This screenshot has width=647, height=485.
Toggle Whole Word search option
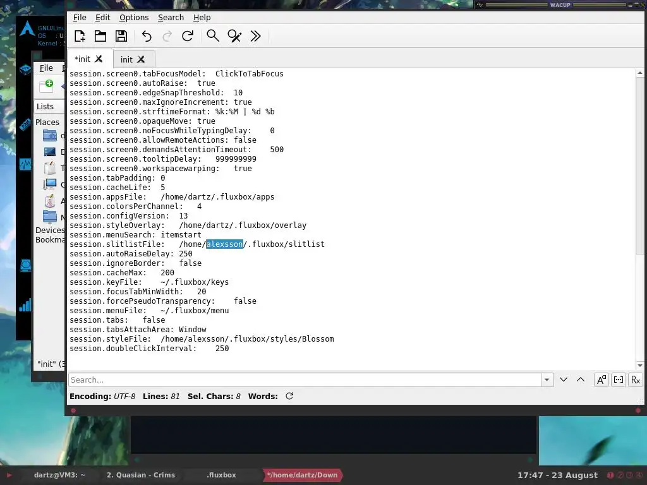click(619, 380)
